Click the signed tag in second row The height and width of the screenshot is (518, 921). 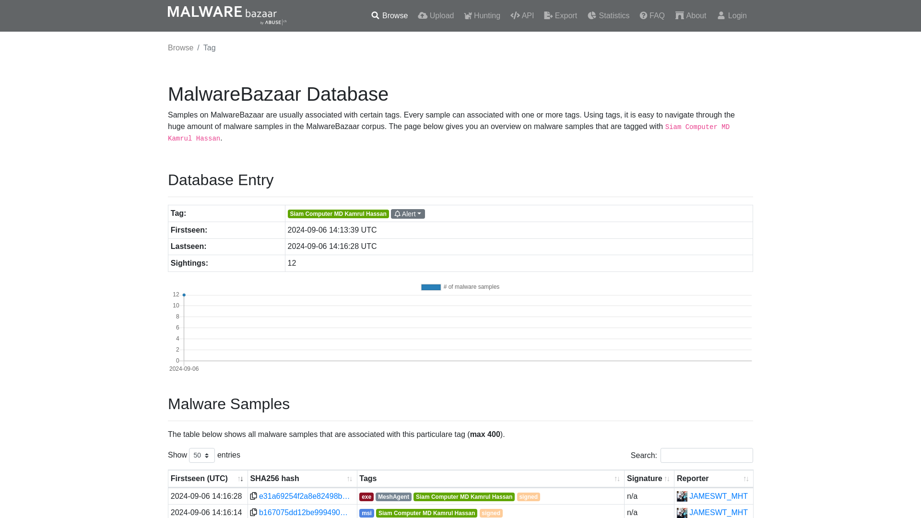[491, 513]
